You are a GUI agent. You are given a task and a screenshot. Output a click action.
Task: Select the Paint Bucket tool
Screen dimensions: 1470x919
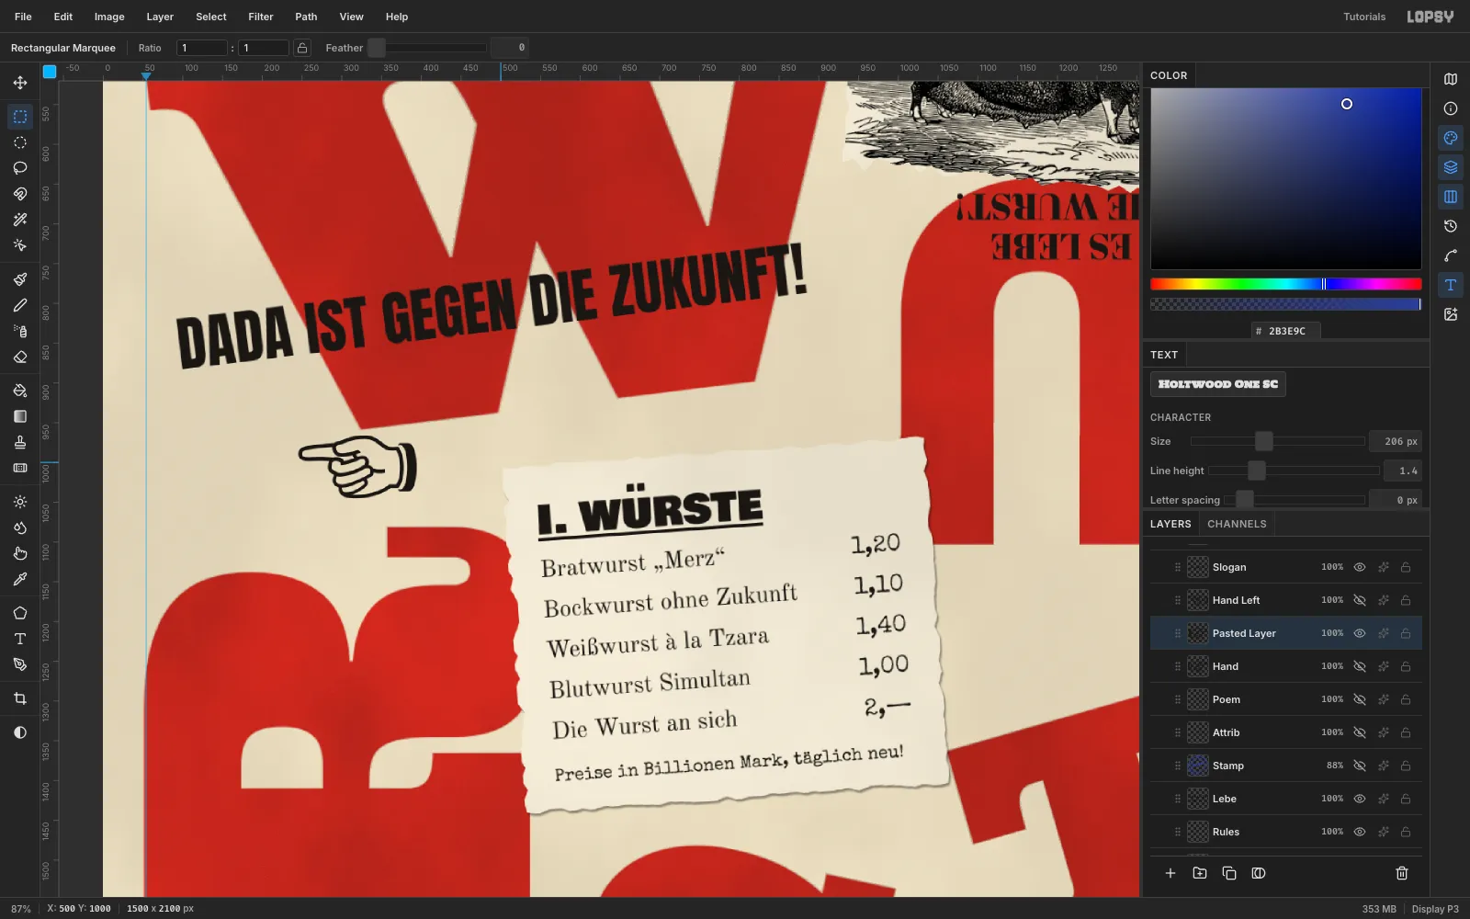[20, 391]
